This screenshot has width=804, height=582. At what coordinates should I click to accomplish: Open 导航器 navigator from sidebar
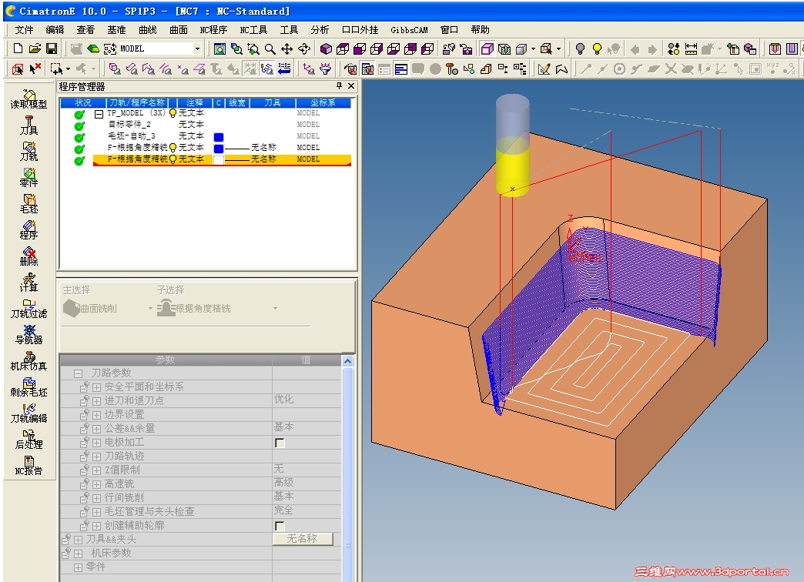(x=28, y=334)
